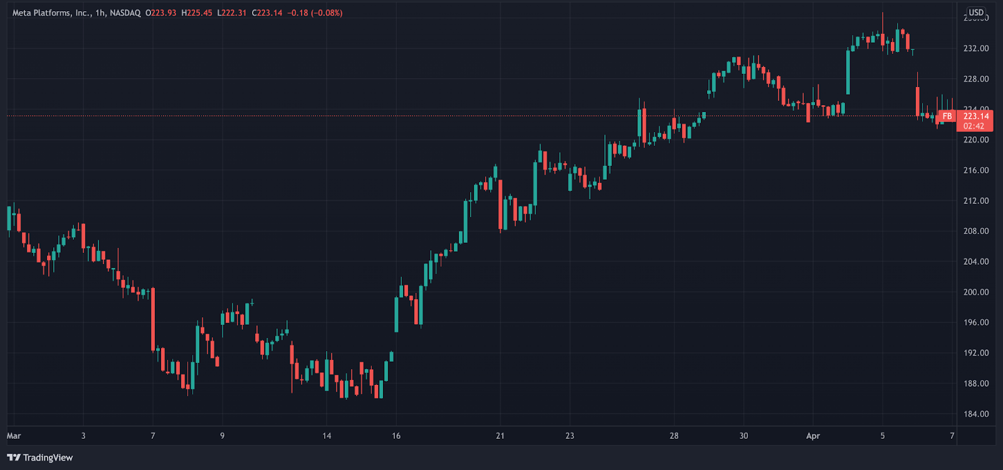Click the date 3 on the time axis

coord(83,436)
